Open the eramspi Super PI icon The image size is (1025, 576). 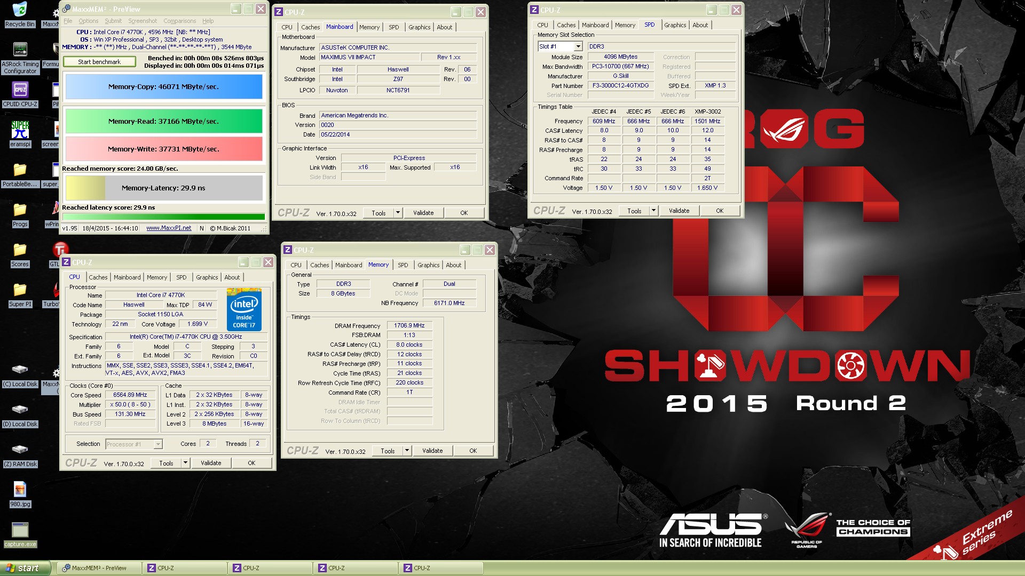(20, 134)
